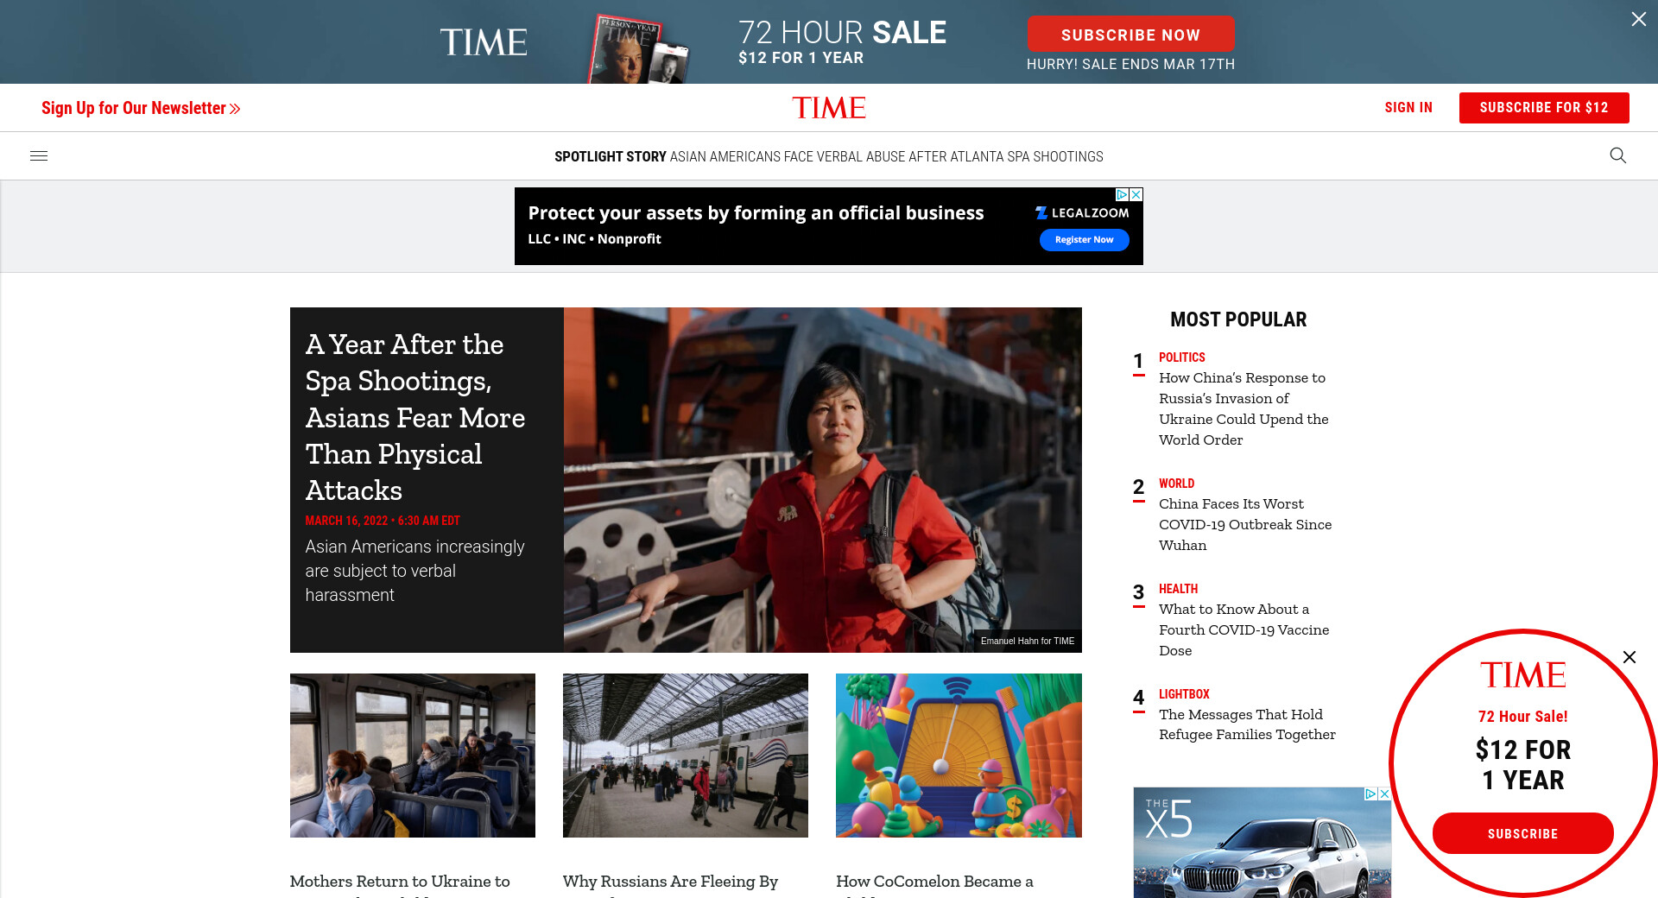
Task: Close the BMW X5 ad
Action: [x=1384, y=794]
